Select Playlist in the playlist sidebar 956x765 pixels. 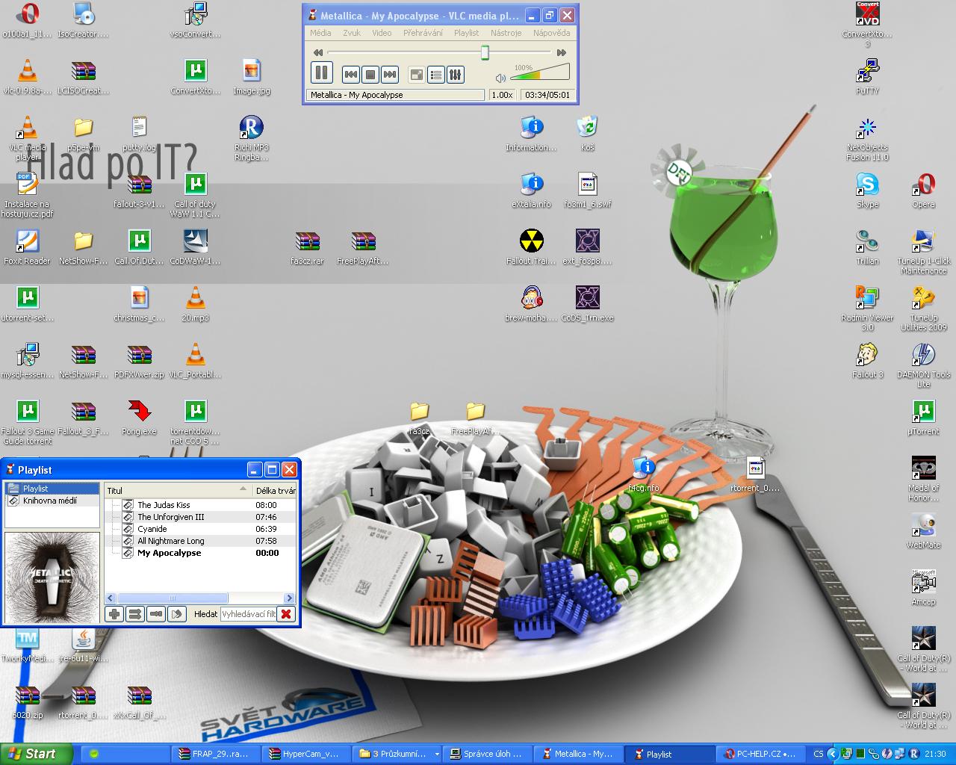pos(52,489)
